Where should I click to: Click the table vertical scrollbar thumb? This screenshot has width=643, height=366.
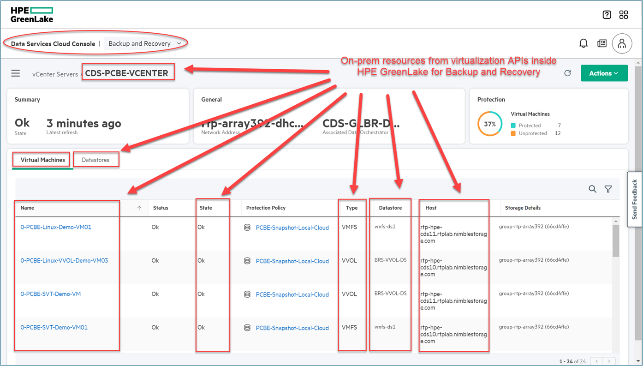(616, 241)
